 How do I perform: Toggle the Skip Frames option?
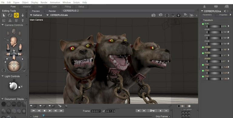tap(170, 116)
